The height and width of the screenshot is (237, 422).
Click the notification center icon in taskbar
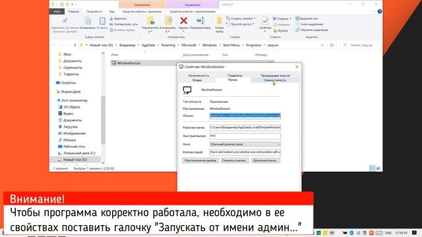tap(414, 232)
